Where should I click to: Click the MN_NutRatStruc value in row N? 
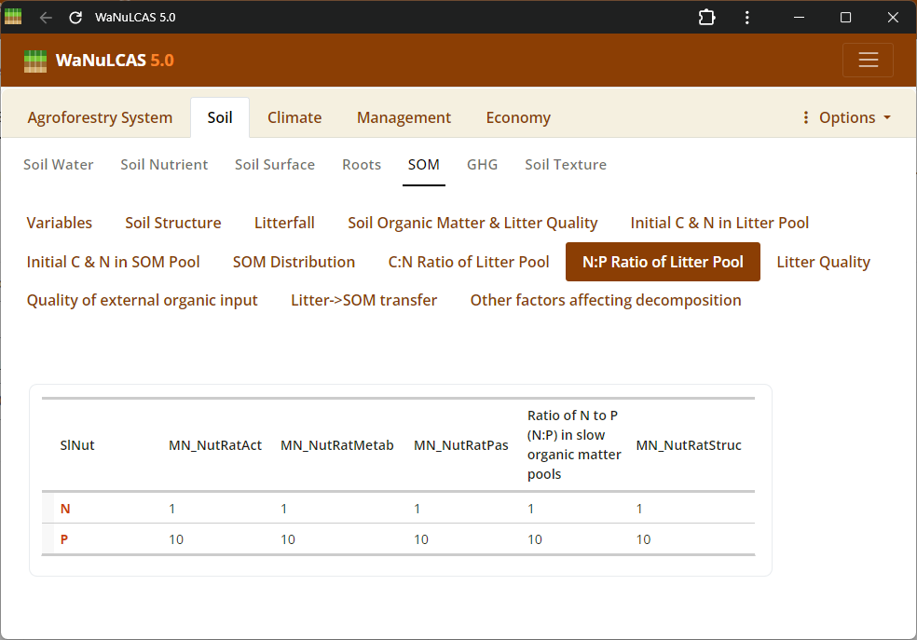coord(640,509)
